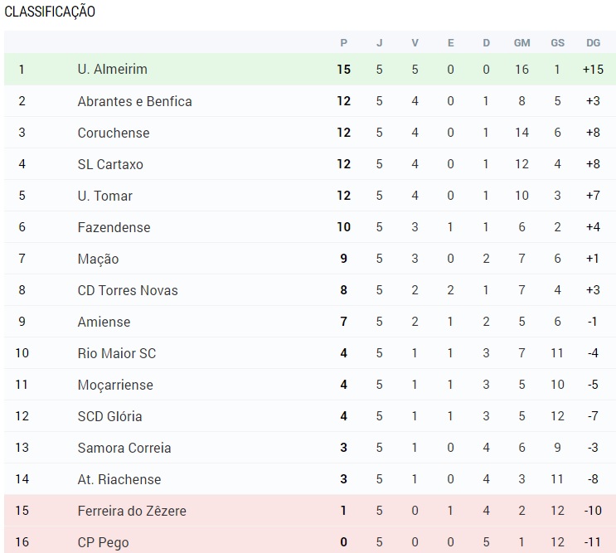Click the DG goal difference header
Viewport: 616px width, 553px height.
coord(594,43)
